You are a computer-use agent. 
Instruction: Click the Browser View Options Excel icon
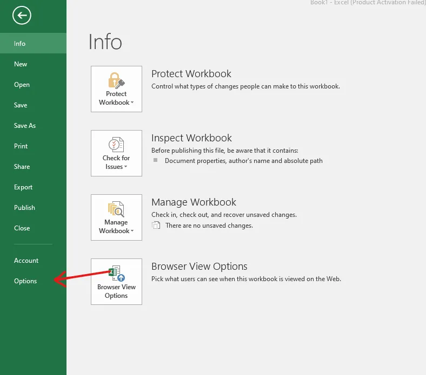point(117,274)
